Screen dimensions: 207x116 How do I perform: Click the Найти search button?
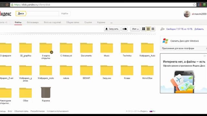(65, 14)
